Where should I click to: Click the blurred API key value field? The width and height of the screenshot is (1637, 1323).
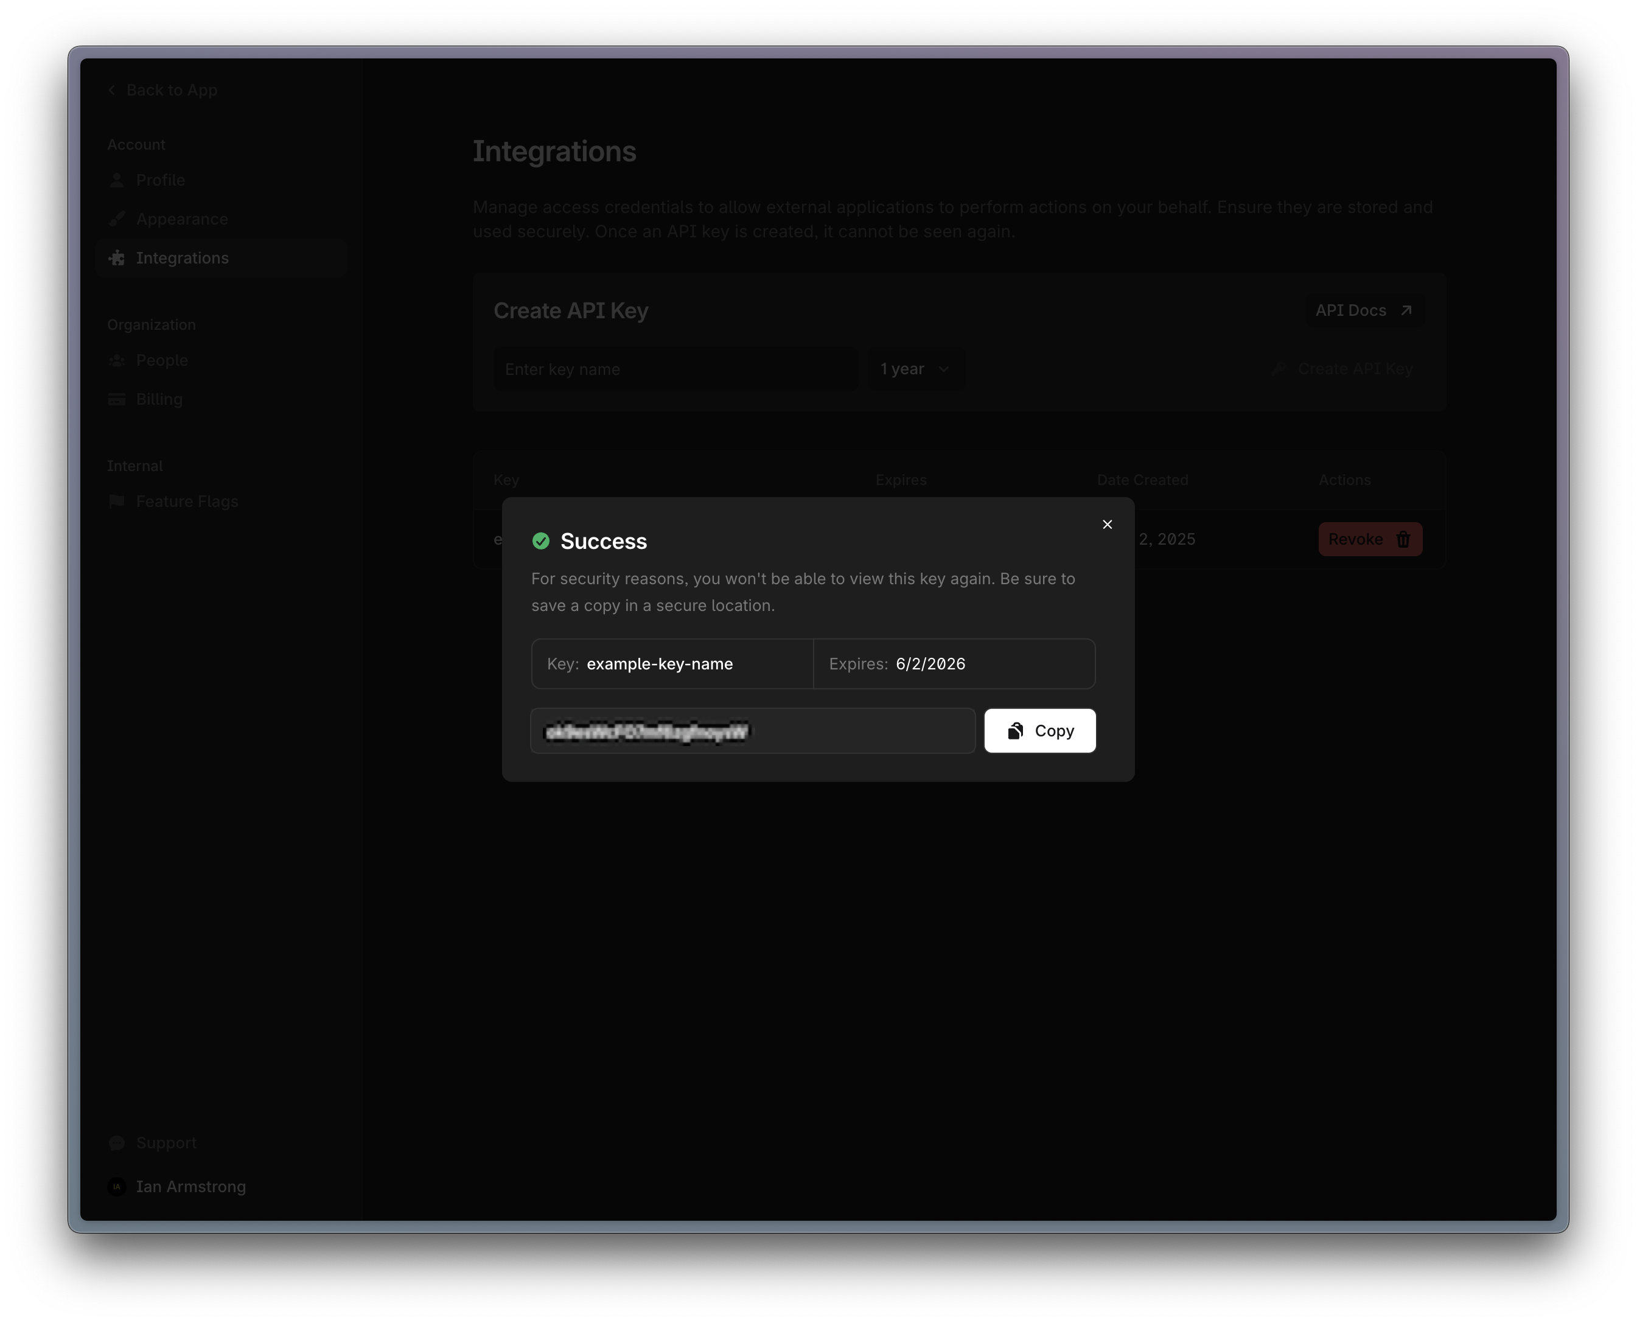coord(753,731)
